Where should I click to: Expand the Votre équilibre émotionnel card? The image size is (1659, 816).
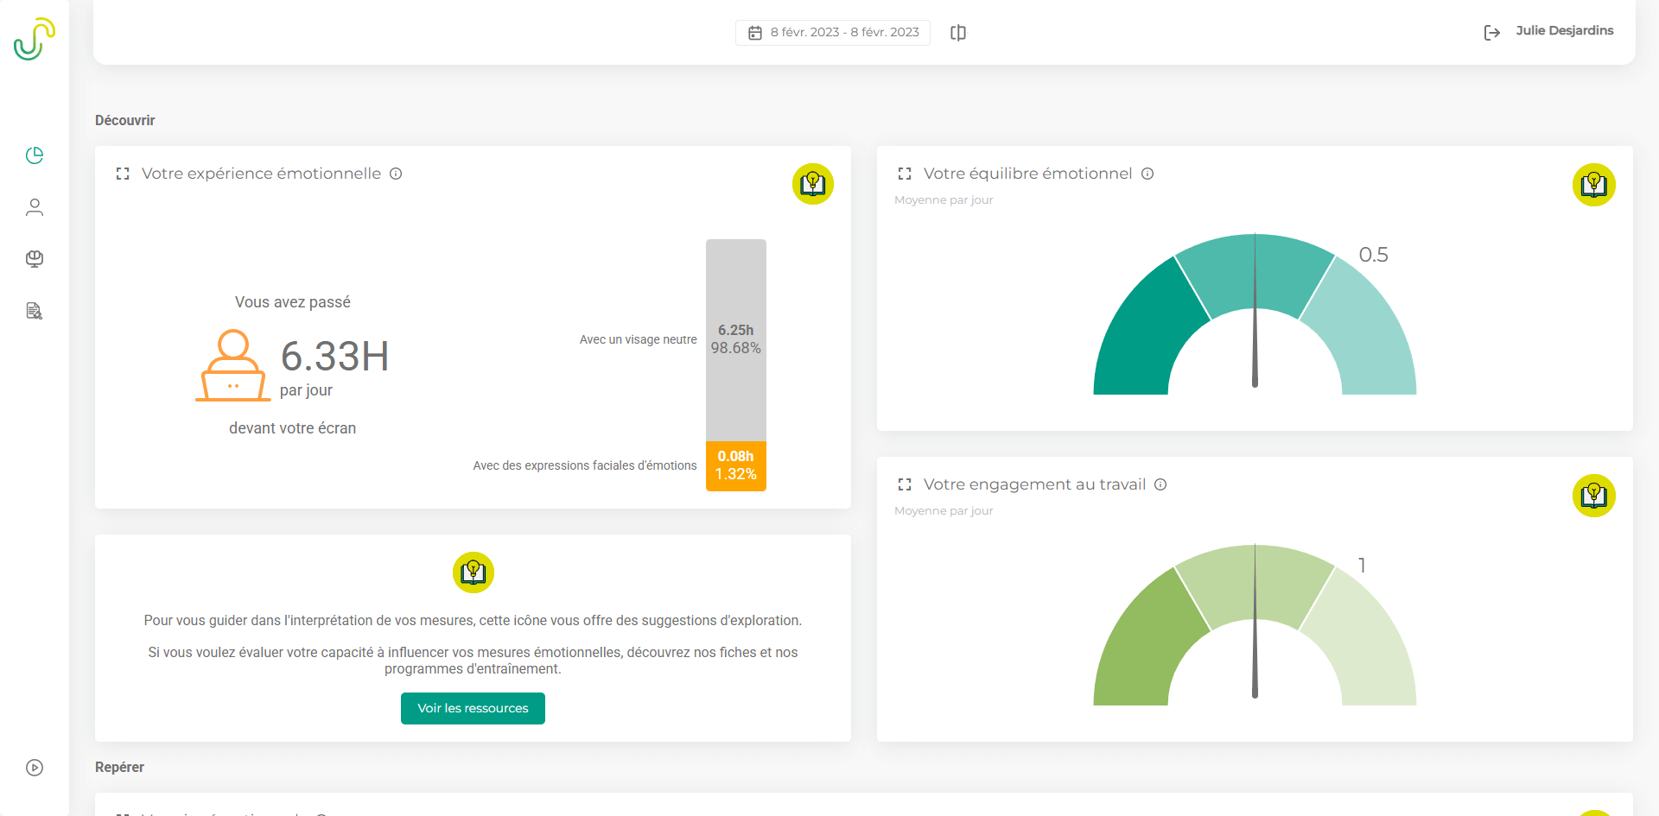click(905, 174)
